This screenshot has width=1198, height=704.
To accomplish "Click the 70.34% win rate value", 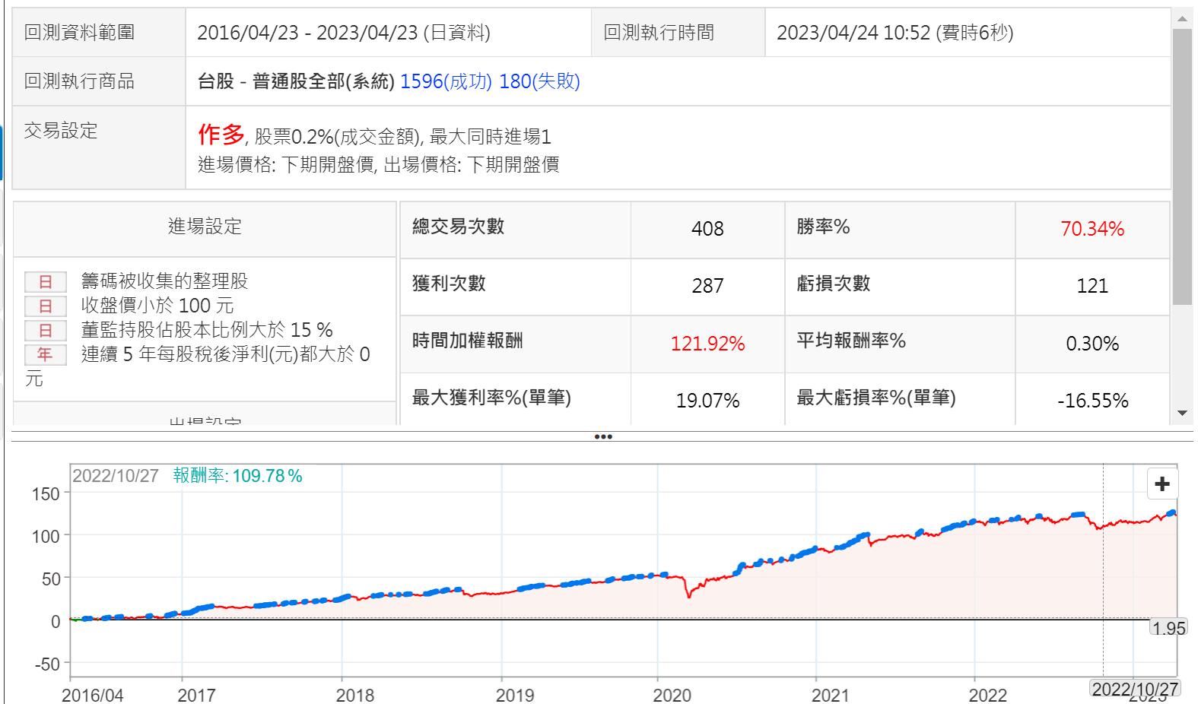I will coord(1092,229).
